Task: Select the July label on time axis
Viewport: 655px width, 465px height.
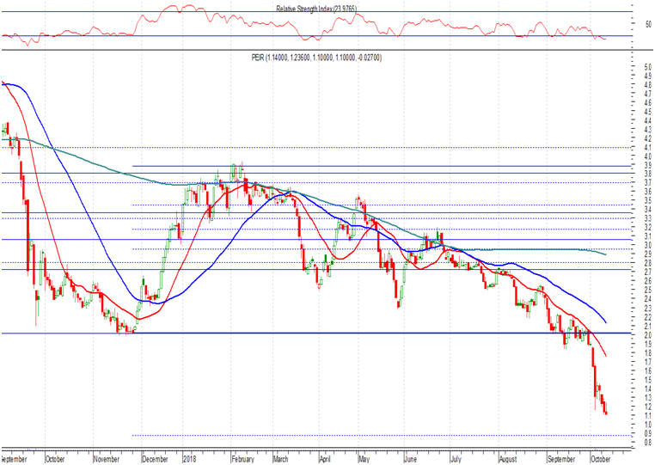Action: [x=454, y=459]
